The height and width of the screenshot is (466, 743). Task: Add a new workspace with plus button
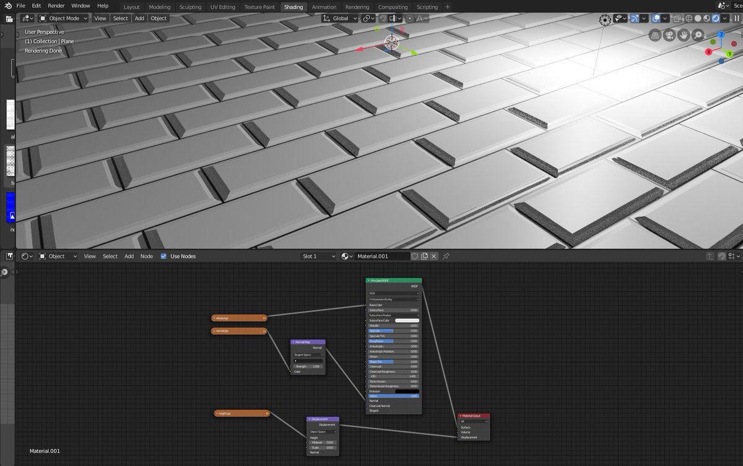[x=448, y=7]
